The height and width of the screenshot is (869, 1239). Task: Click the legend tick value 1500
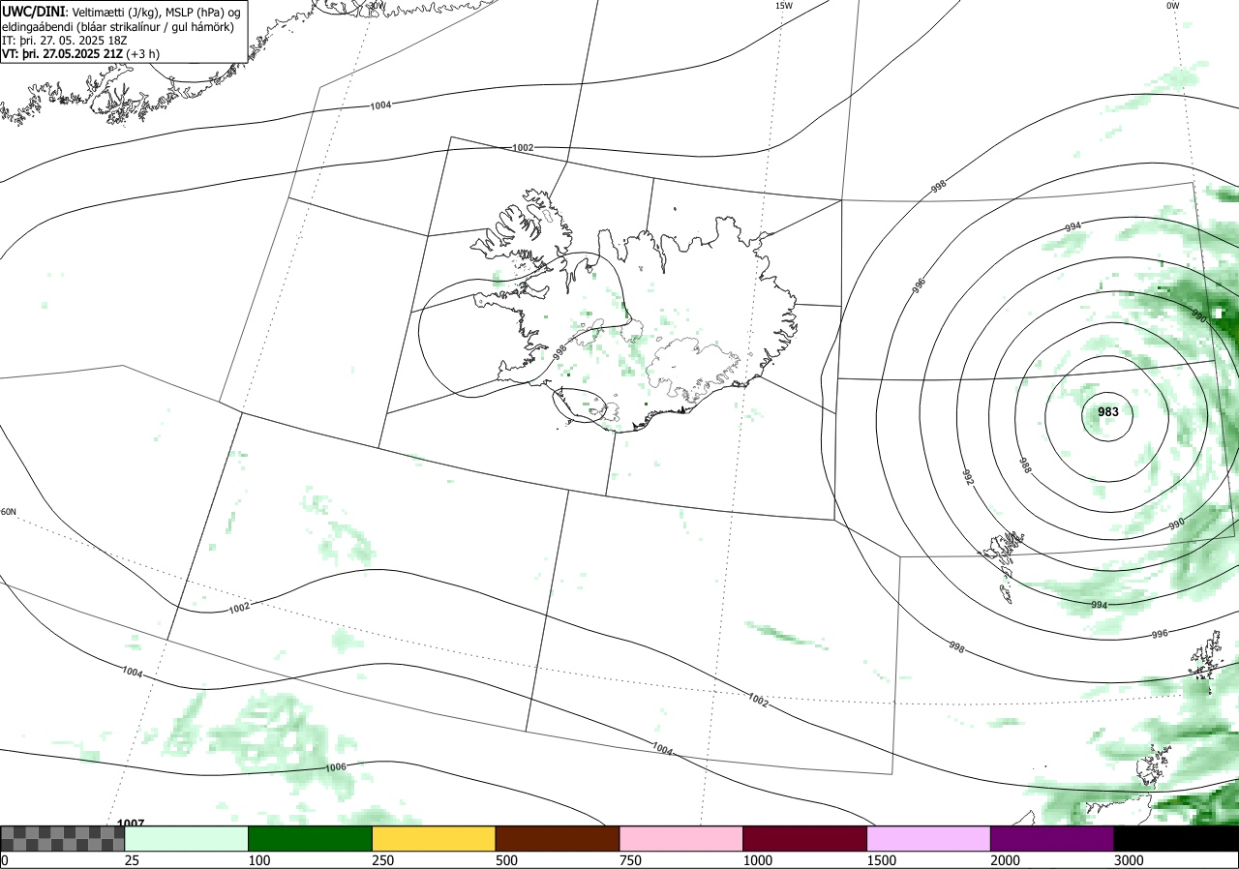click(x=881, y=860)
